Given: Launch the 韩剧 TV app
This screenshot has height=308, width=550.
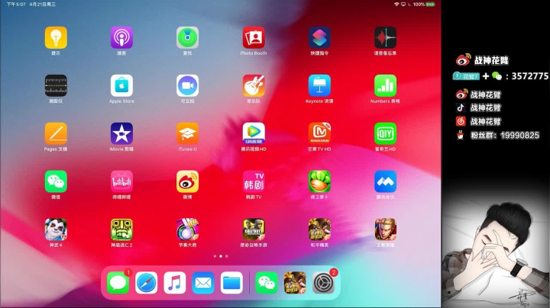Looking at the screenshot, I should point(254,181).
